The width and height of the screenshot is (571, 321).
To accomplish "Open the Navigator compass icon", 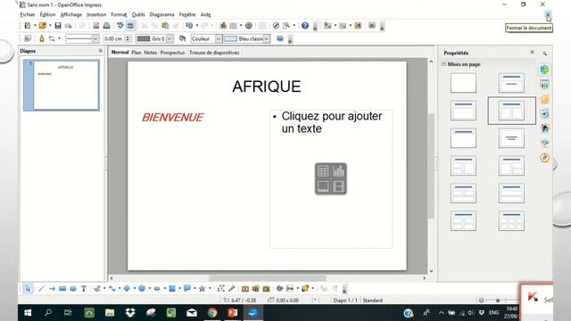I will tap(276, 26).
